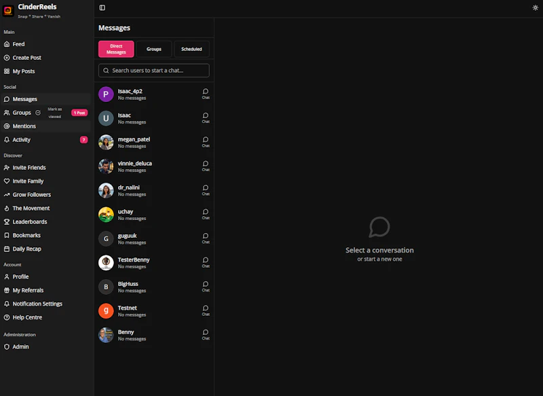Open Invite Friends
Viewport: 543px width, 396px height.
[45, 167]
